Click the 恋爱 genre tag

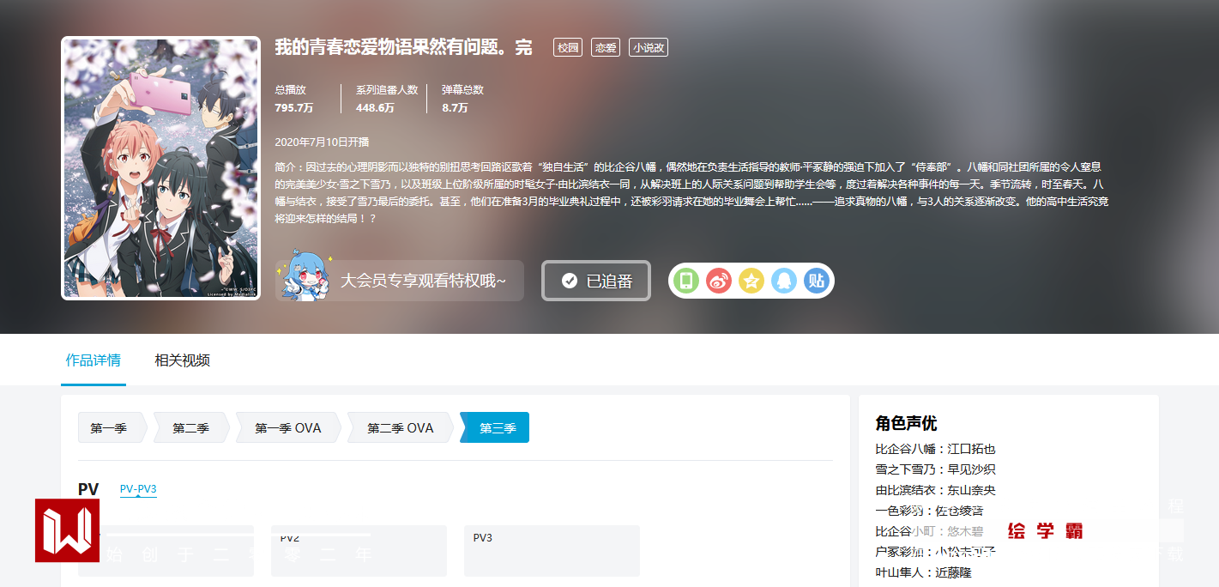pos(606,47)
